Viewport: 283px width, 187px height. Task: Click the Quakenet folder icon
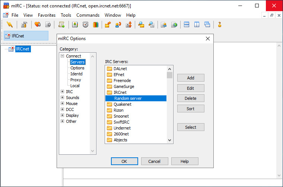109,104
